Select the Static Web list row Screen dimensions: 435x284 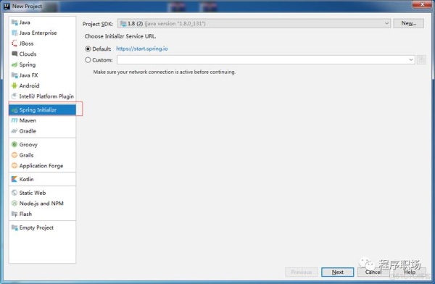(x=42, y=193)
